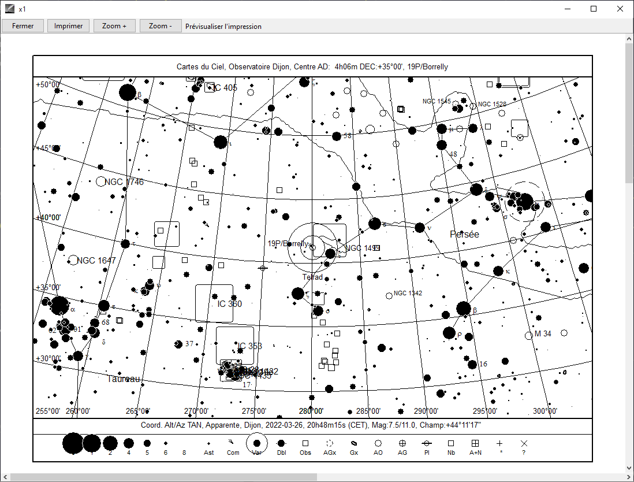Screen dimensions: 634x482
Task: Click the NGC 1746 cluster label
Action: [x=124, y=182]
